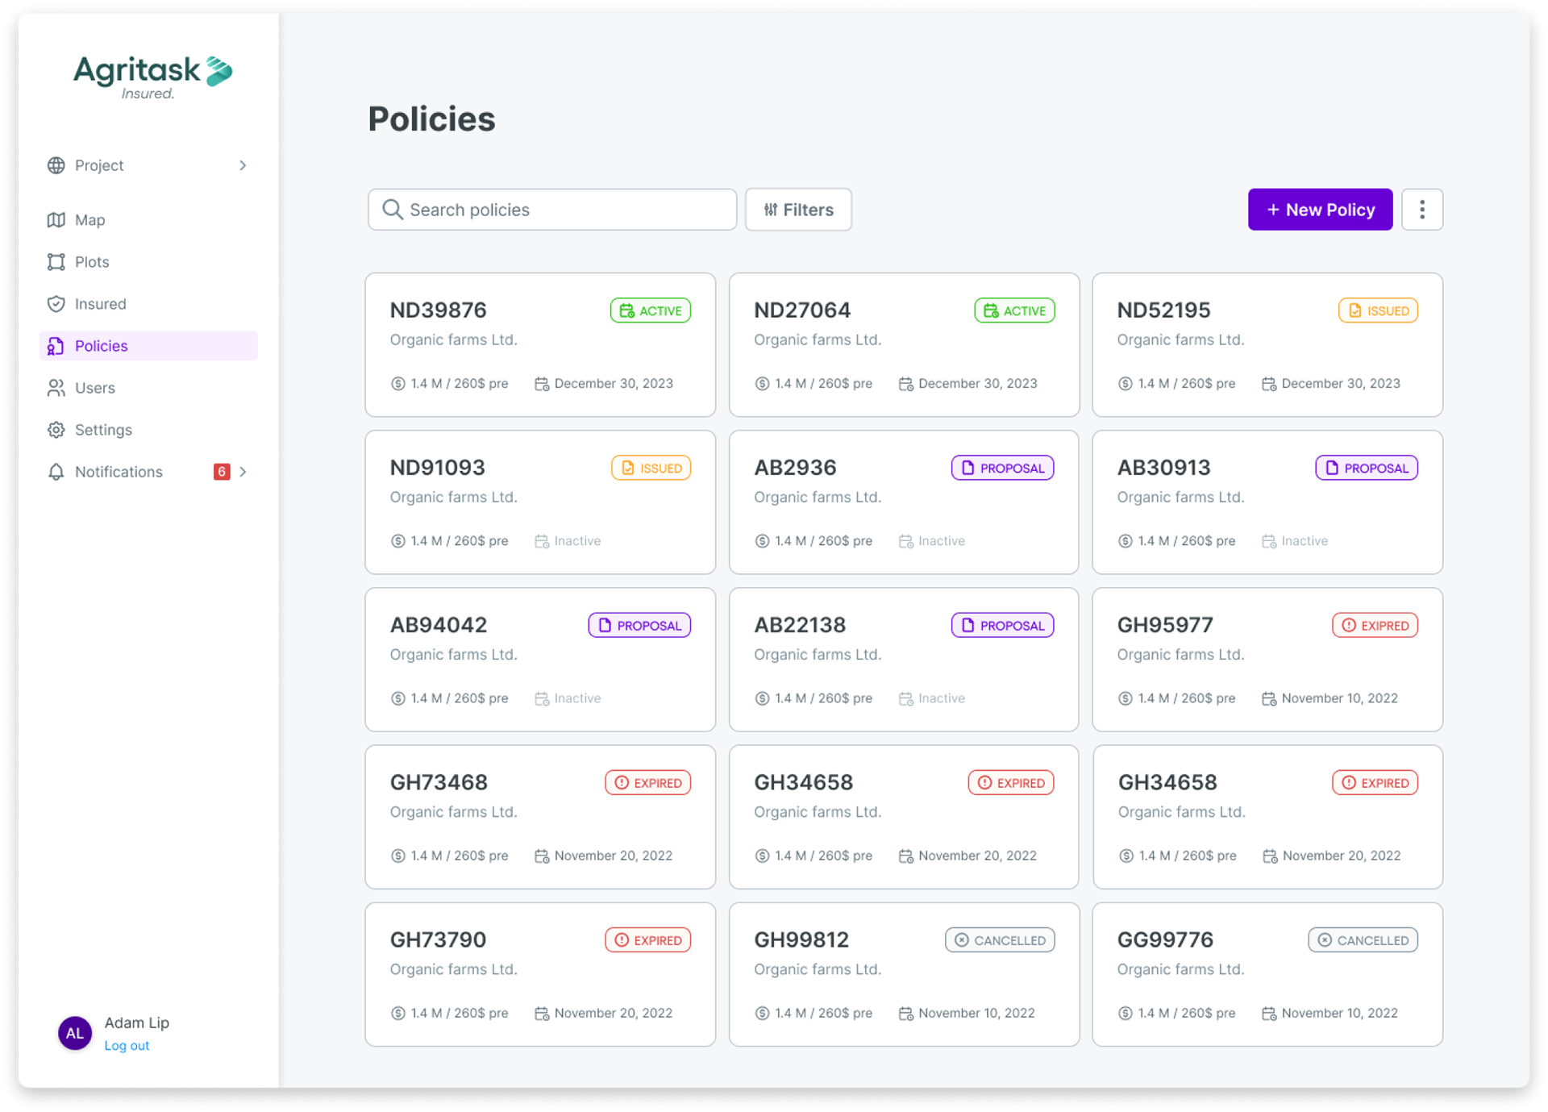Viewport: 1548px width, 1112px height.
Task: Open the three-dot more options menu
Action: 1421,210
